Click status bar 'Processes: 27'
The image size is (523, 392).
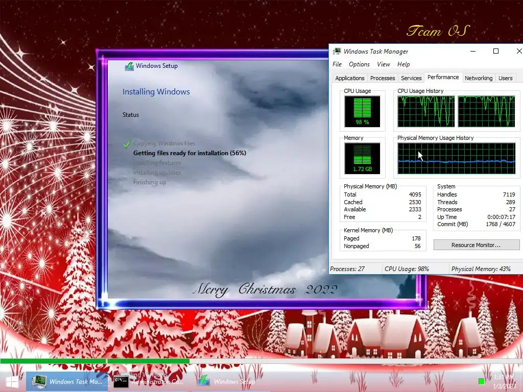point(347,268)
